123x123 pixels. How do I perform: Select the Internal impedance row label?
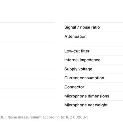point(82,60)
